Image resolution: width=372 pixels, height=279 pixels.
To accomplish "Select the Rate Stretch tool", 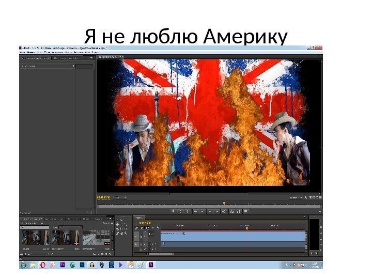I will pos(125,224).
